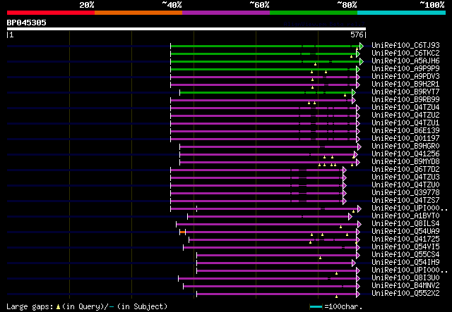Select the UniRef100_Q41256 label
The image size is (452, 312).
tap(405, 154)
